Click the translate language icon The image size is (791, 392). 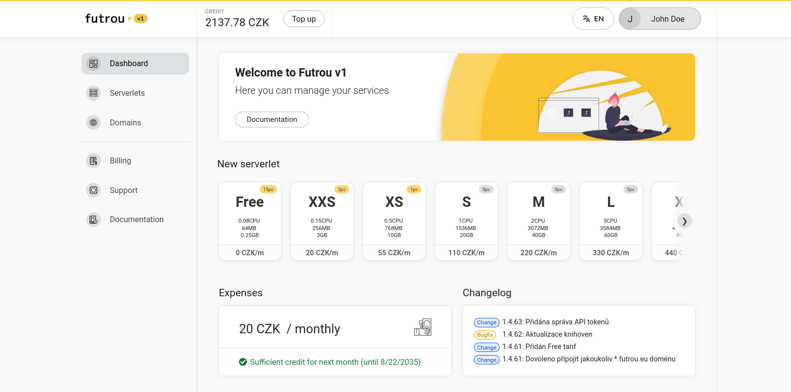[586, 19]
